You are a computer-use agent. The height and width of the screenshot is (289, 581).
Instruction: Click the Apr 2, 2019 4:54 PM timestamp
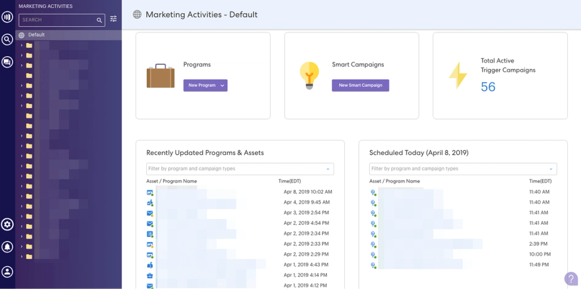point(306,223)
